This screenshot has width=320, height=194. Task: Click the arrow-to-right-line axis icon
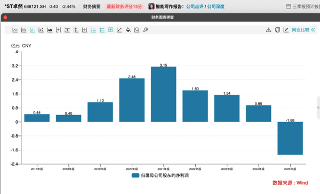coord(58,30)
